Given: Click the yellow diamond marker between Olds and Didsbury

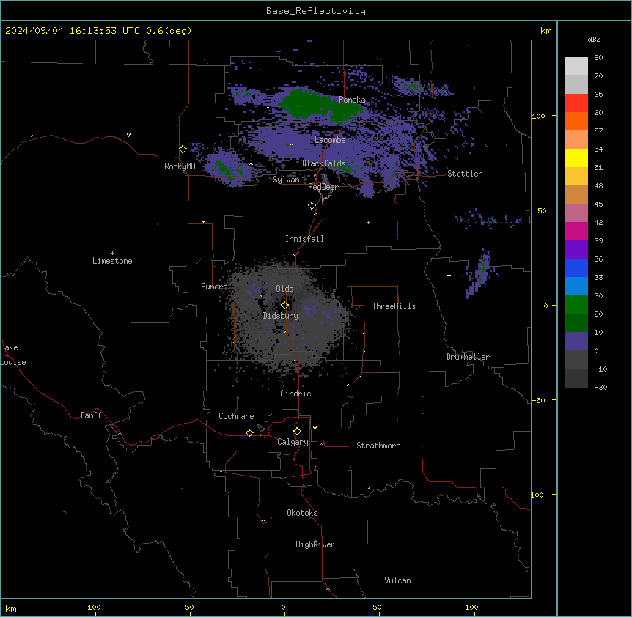Looking at the screenshot, I should pyautogui.click(x=284, y=306).
